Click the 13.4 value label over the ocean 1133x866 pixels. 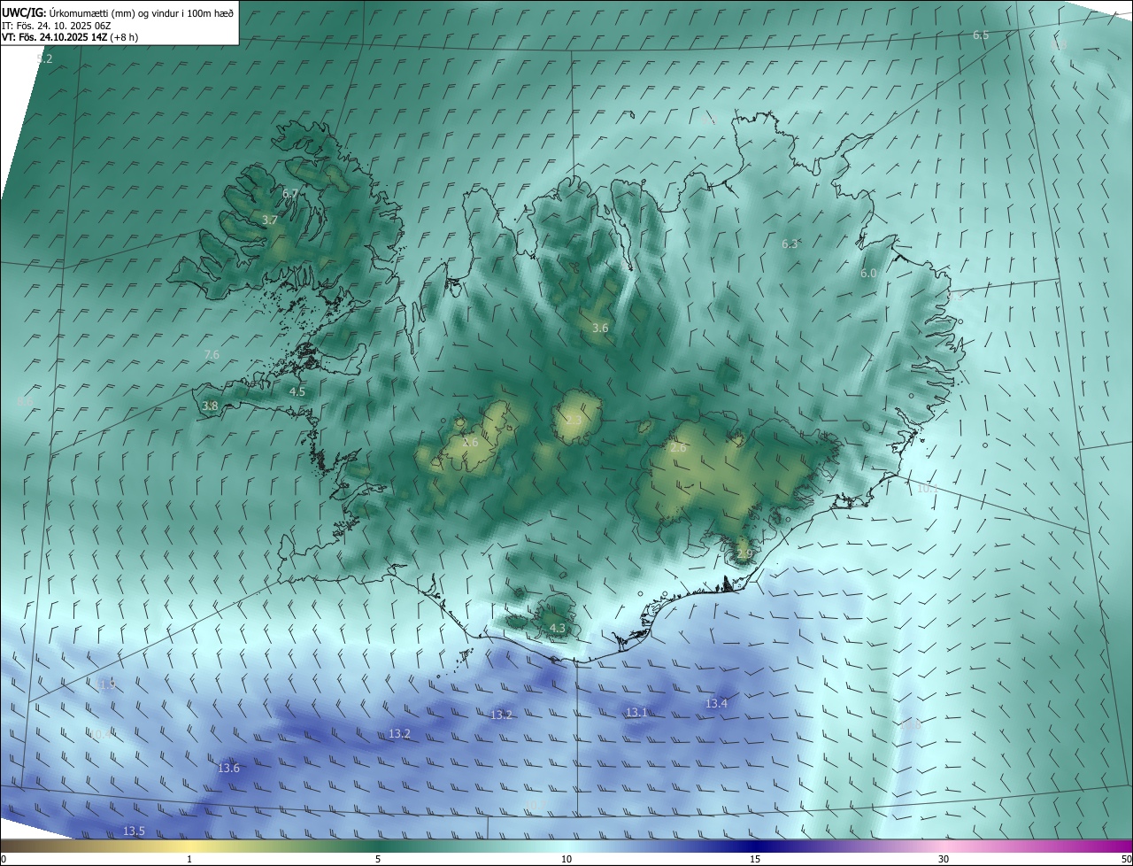point(716,703)
